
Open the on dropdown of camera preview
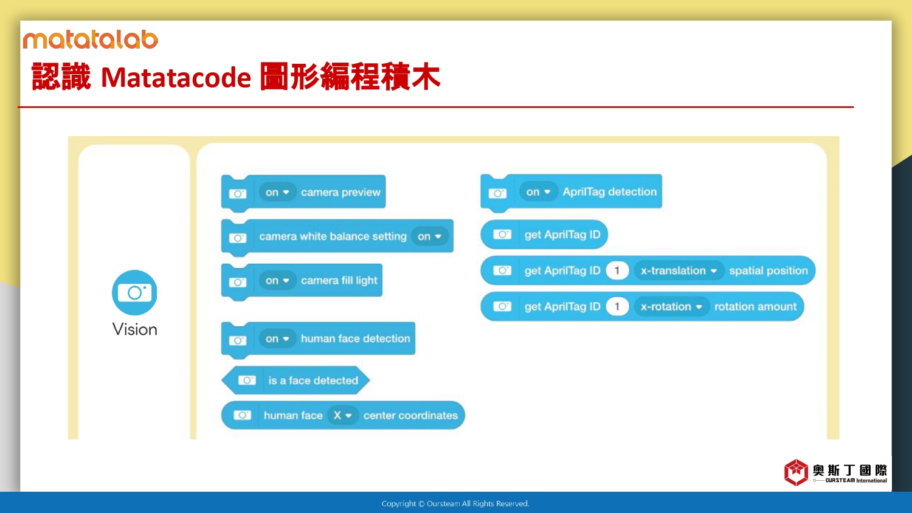click(277, 192)
